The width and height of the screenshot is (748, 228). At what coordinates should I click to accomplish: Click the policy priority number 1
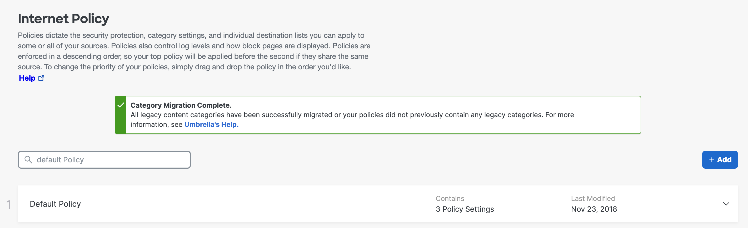(x=9, y=205)
